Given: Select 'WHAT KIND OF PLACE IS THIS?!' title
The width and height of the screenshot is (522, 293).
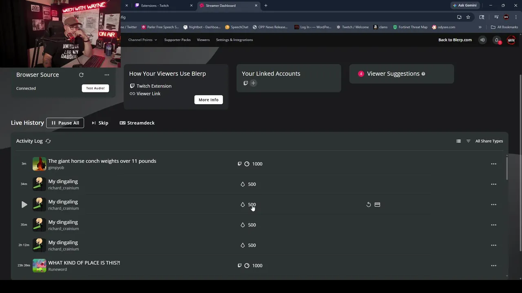Looking at the screenshot, I should click(84, 263).
